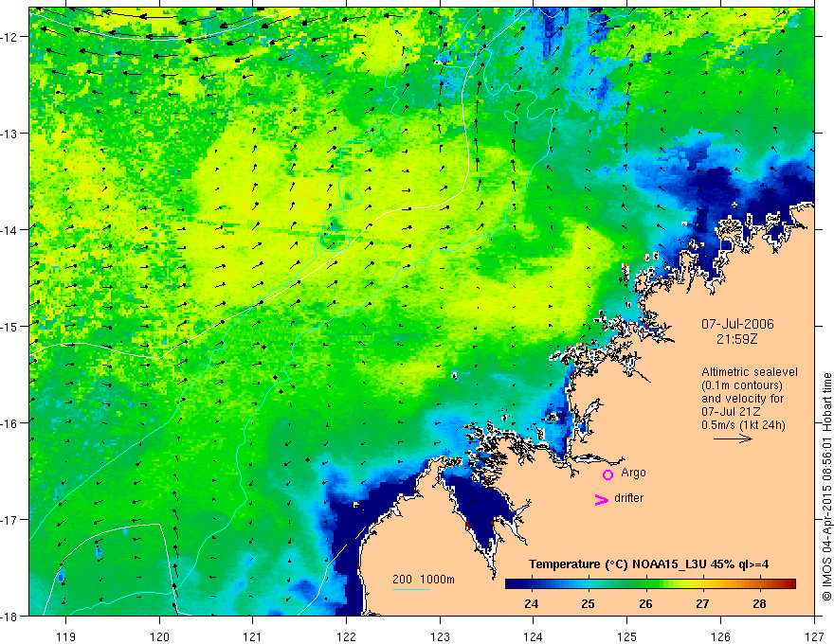
Task: Click the 'and velocity for' caption line
Action: coord(742,399)
